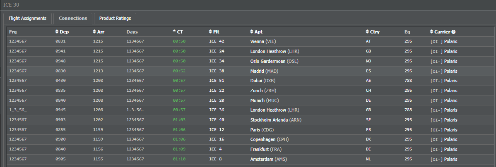
Task: Open the Product Ratings tab
Action: (115, 18)
